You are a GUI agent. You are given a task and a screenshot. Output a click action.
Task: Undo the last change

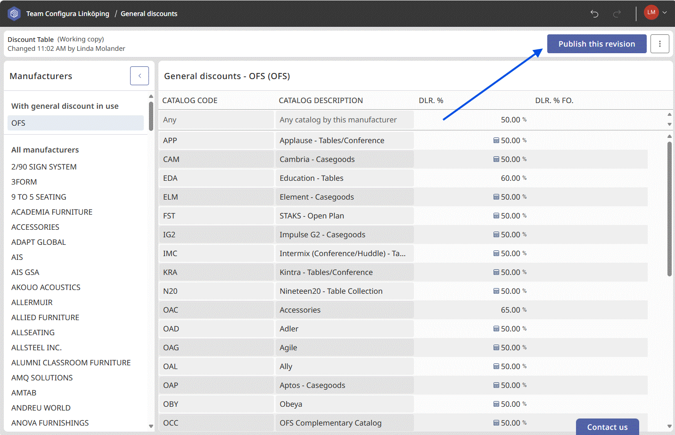pyautogui.click(x=594, y=14)
